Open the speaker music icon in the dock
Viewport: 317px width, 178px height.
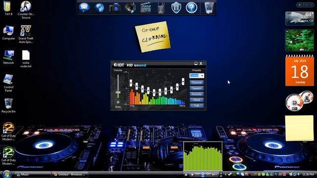pyautogui.click(x=130, y=8)
